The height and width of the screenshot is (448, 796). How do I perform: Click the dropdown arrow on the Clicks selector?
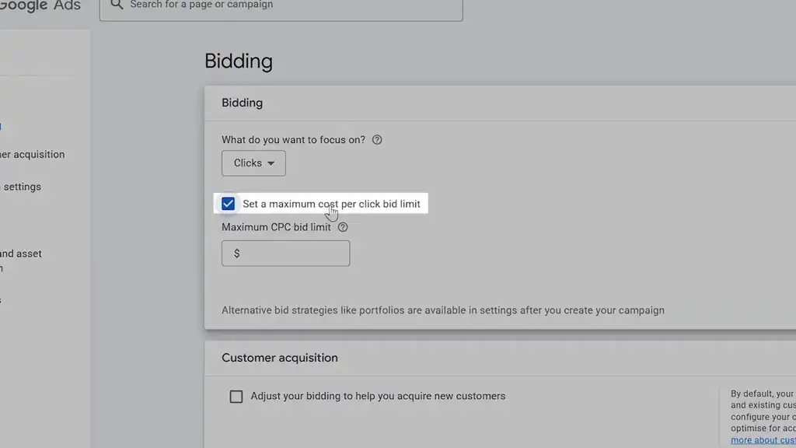point(271,163)
